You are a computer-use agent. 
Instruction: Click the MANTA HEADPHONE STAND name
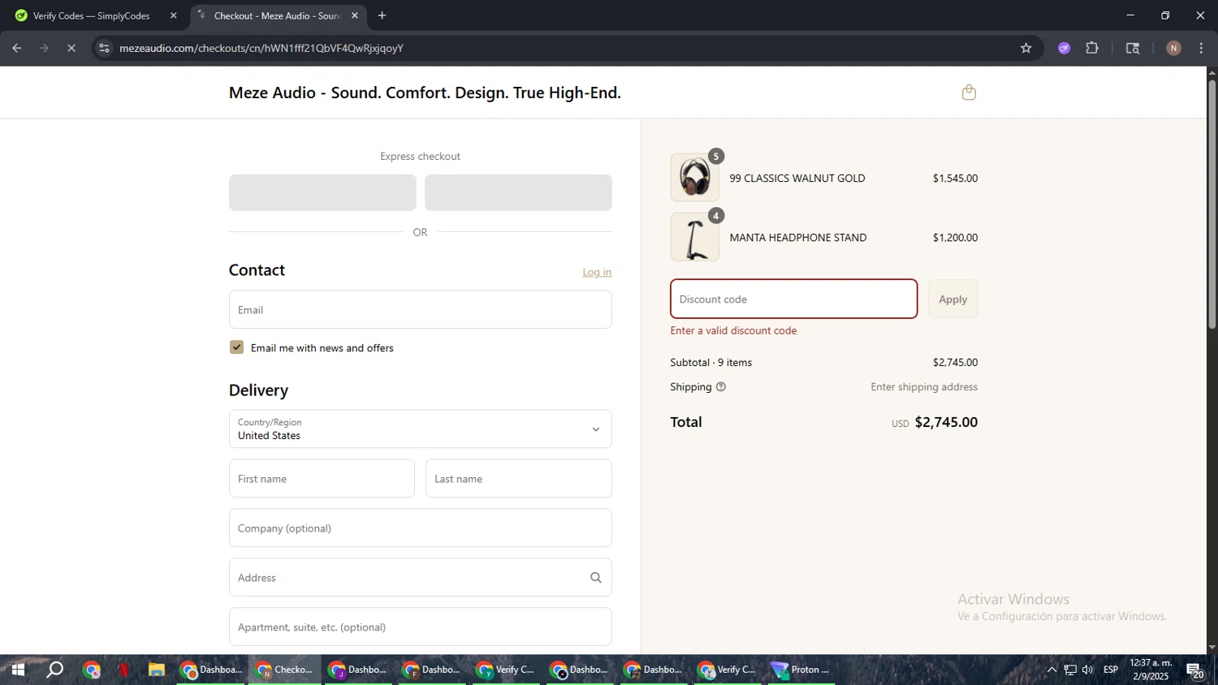(798, 238)
